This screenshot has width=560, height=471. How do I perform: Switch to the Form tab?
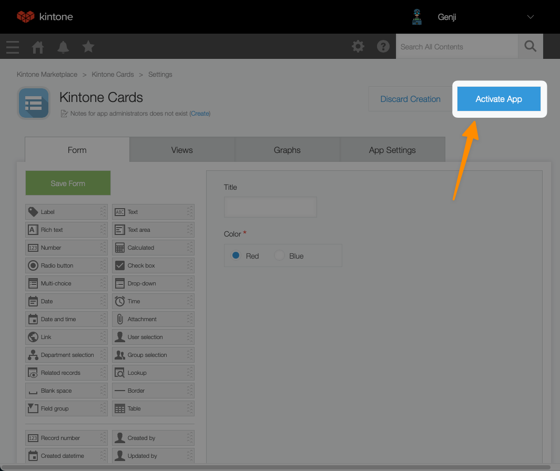tap(77, 150)
